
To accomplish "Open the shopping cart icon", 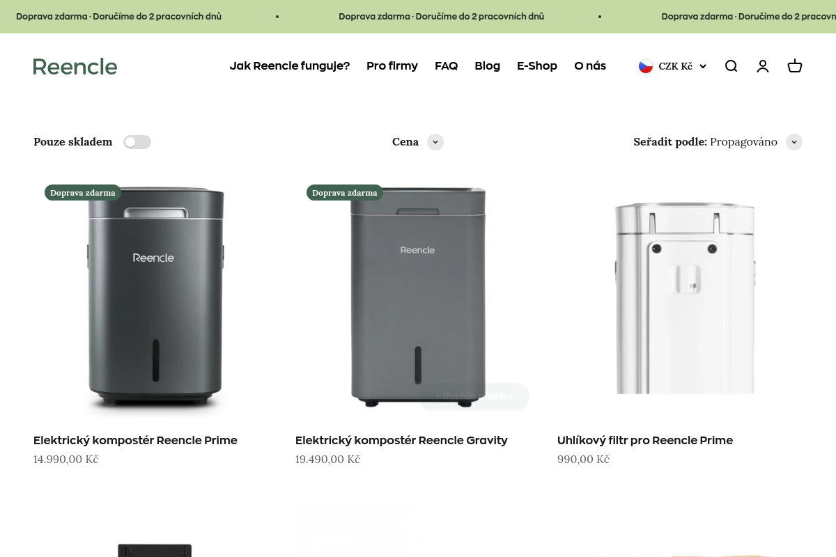I will point(795,66).
